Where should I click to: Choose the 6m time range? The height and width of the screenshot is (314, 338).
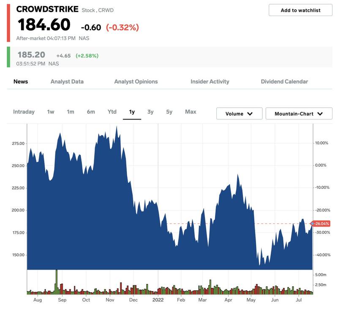[91, 112]
